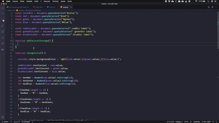The image size is (219, 123).
Task: Click line number 18 in the gutter
Action: 11,65
